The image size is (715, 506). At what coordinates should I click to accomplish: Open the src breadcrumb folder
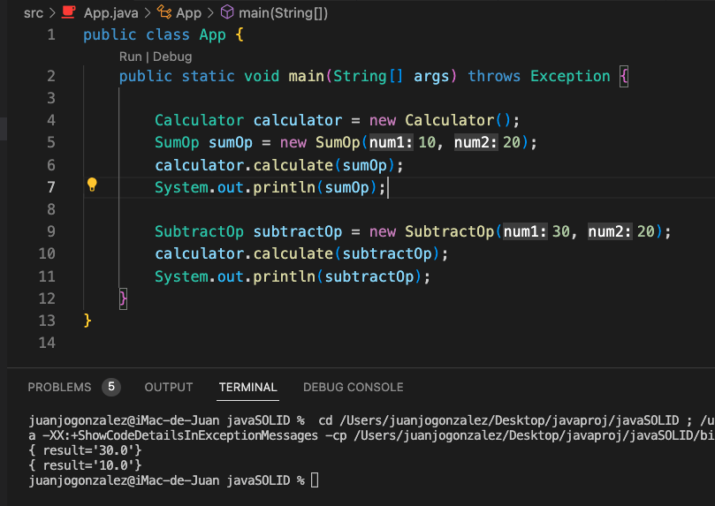(34, 12)
